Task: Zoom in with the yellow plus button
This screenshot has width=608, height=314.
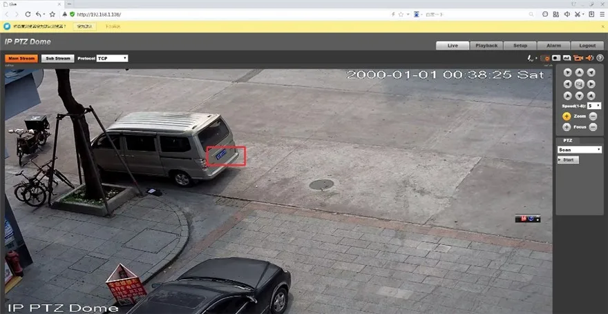Action: click(x=567, y=116)
